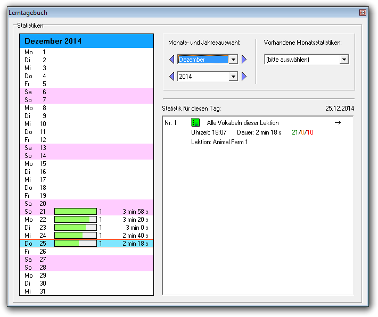
Task: Click 'Lektion: Animal Farm 1' text
Action: click(x=219, y=142)
